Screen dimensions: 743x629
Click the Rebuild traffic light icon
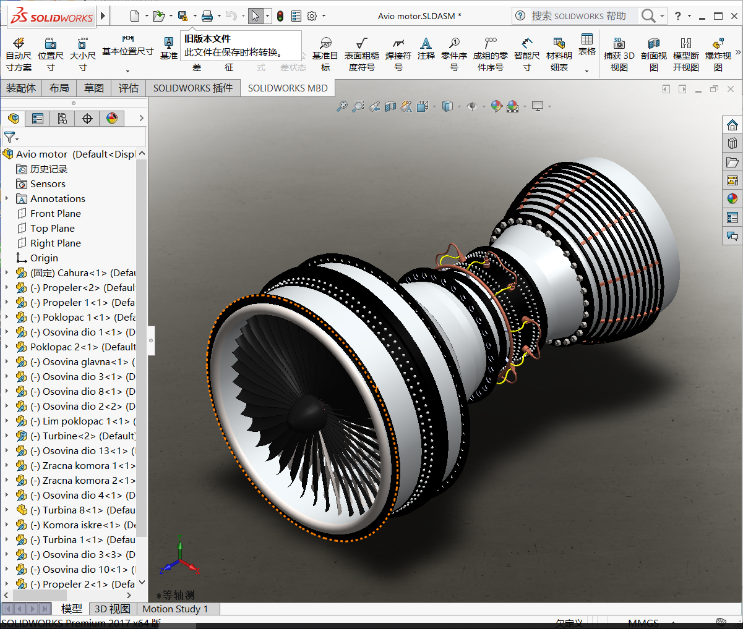[280, 16]
